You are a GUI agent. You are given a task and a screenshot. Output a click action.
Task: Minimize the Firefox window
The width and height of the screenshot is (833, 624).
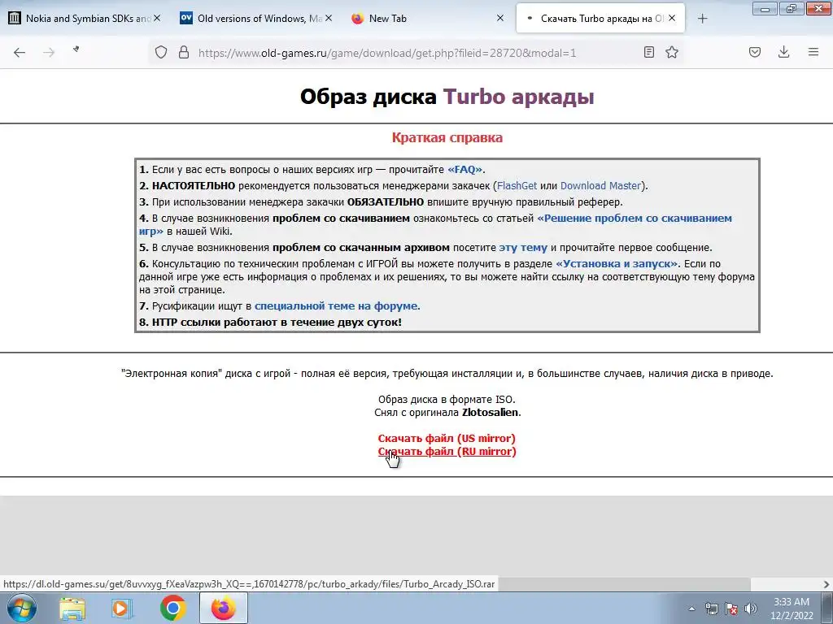765,8
